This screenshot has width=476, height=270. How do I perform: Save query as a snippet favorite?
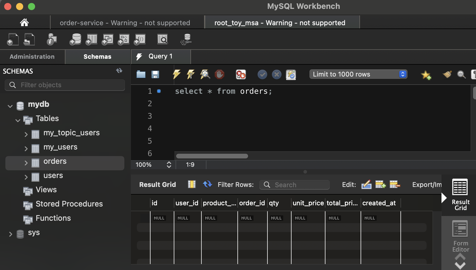click(x=426, y=75)
